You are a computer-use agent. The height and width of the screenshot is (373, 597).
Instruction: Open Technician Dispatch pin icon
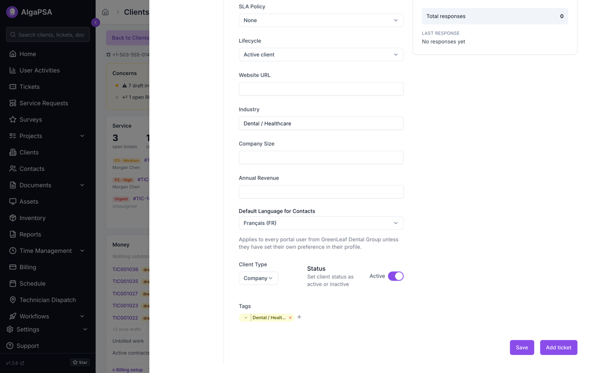[x=13, y=300]
